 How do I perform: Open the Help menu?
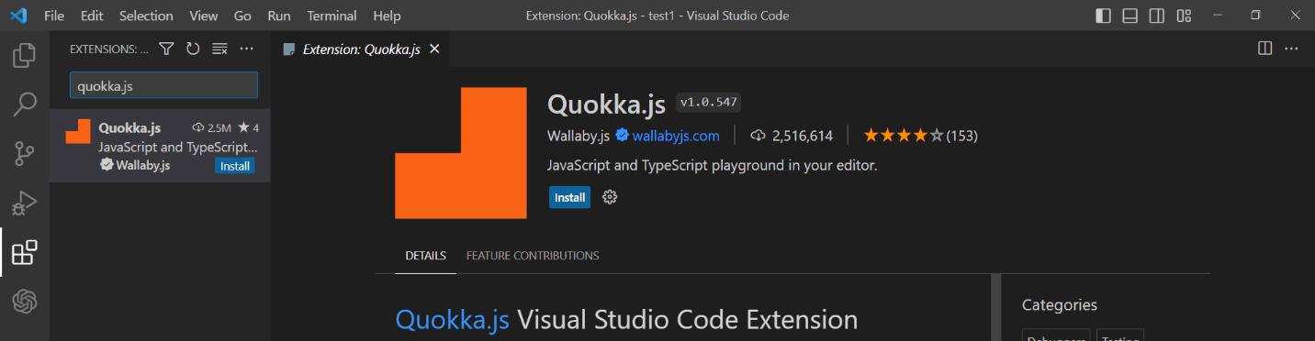(x=388, y=16)
